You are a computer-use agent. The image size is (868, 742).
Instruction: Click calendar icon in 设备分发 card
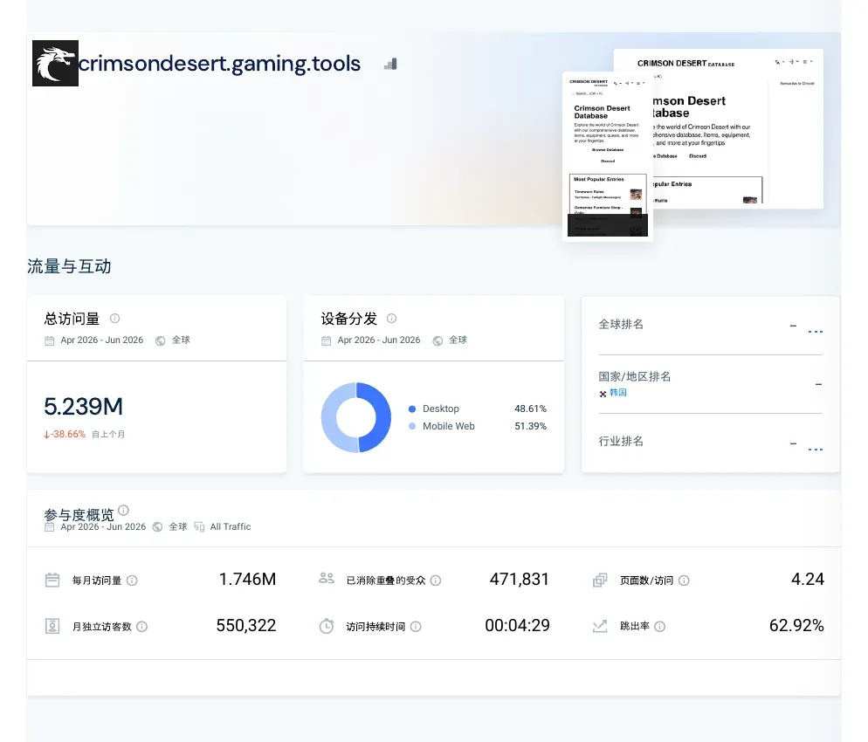(x=326, y=340)
